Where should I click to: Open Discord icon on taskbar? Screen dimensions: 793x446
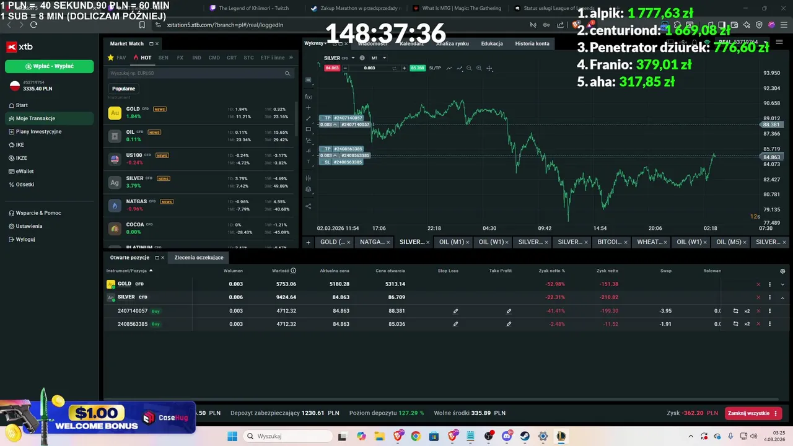coord(507,436)
